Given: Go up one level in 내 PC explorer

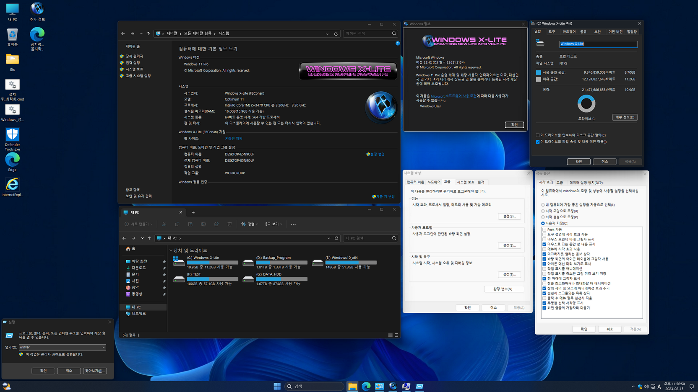Looking at the screenshot, I should [149, 238].
